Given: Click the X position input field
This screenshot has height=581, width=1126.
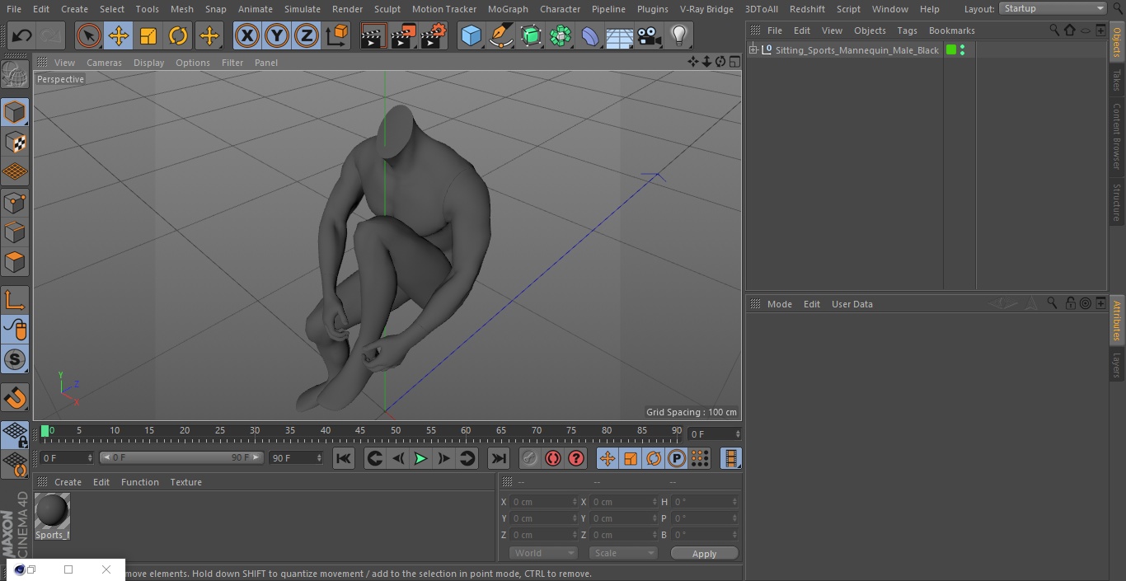Looking at the screenshot, I should [x=542, y=502].
